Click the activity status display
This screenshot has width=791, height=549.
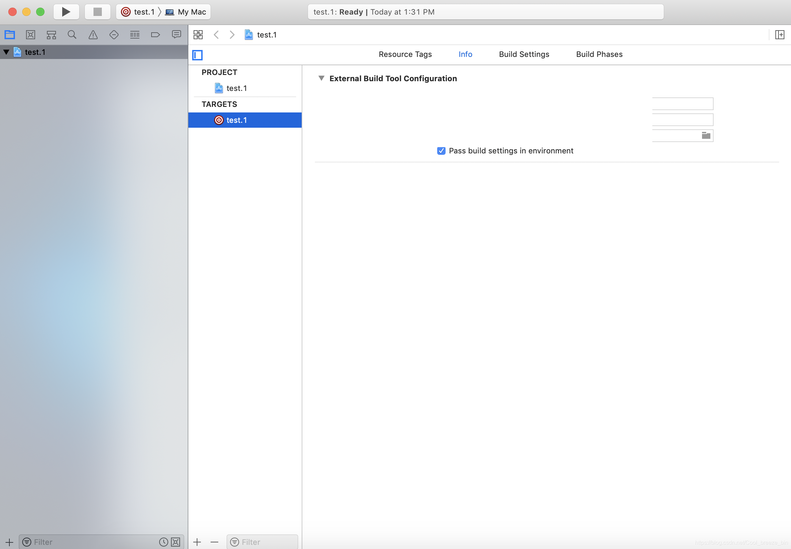click(486, 12)
